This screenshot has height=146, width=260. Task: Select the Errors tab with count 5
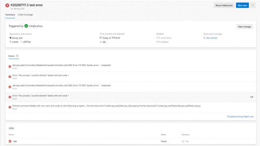click(14, 56)
